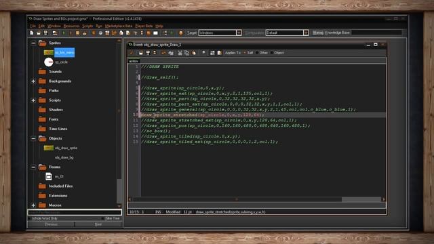Click the Search For Resources field
The height and width of the screenshot is (244, 434).
point(75,212)
